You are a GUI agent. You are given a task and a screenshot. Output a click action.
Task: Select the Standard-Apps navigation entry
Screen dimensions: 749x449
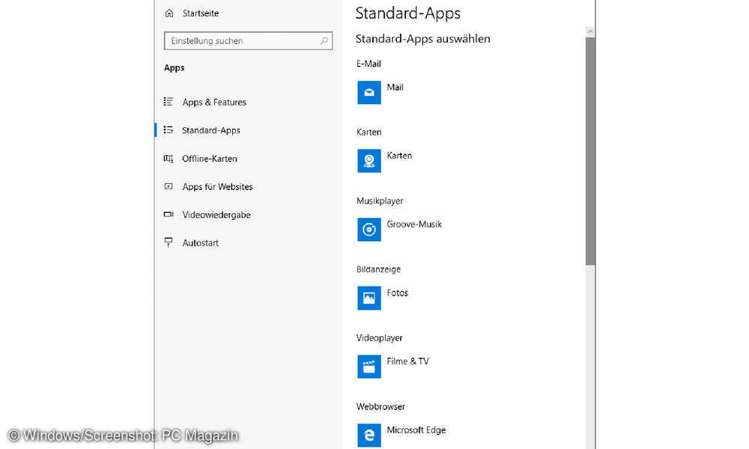(x=211, y=129)
